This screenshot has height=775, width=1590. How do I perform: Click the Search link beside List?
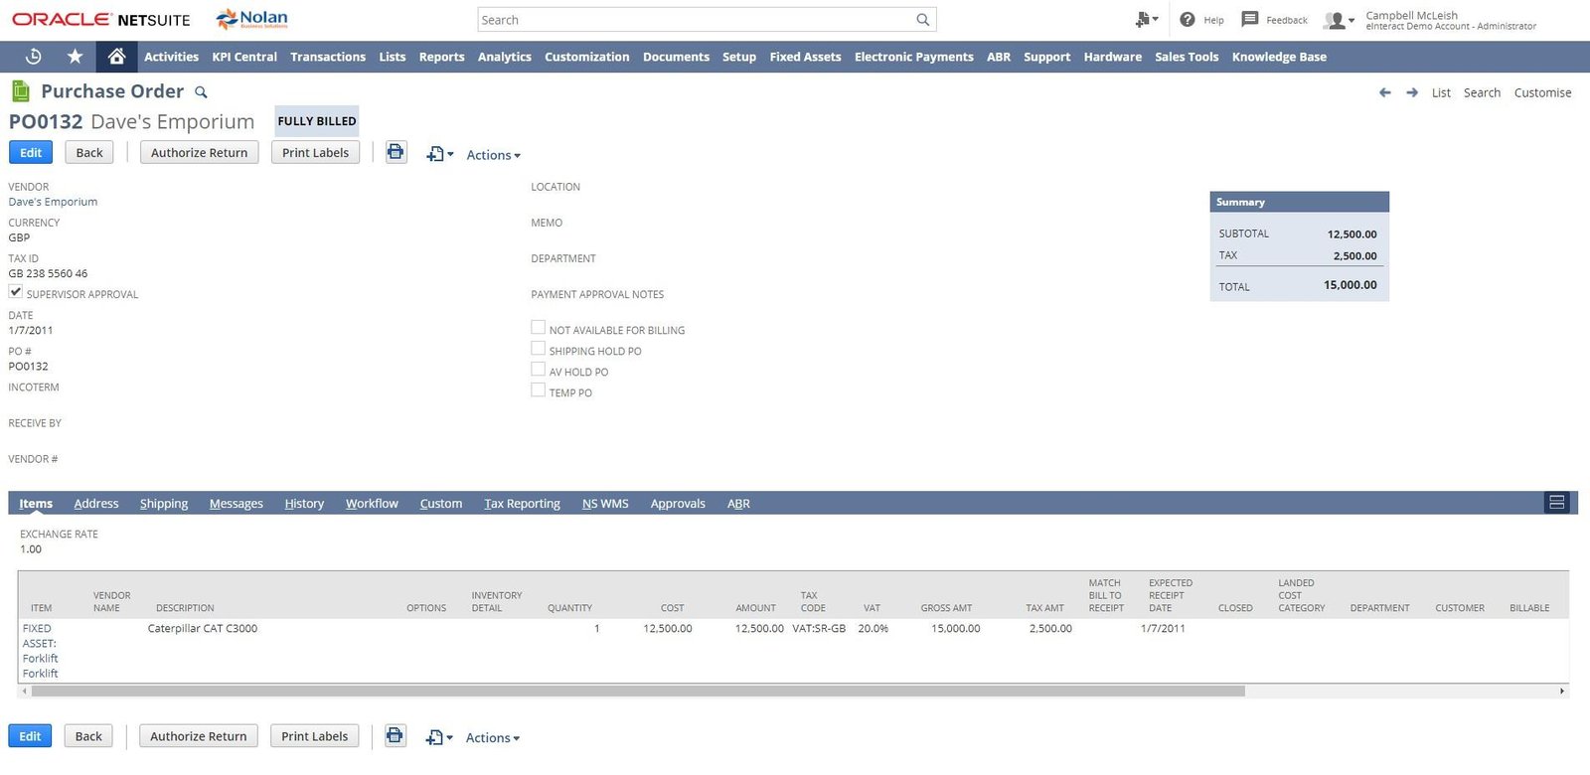tap(1482, 92)
